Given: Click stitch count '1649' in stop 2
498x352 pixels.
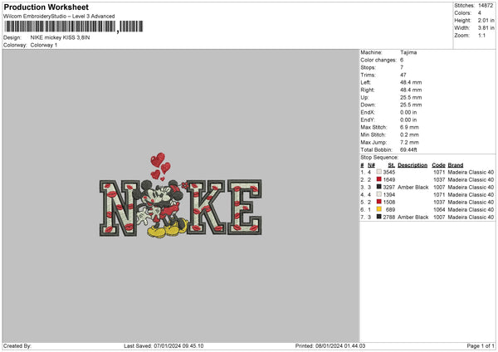Looking at the screenshot, I should [389, 180].
